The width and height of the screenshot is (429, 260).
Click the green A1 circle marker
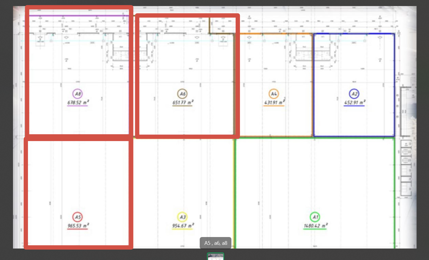click(x=315, y=217)
